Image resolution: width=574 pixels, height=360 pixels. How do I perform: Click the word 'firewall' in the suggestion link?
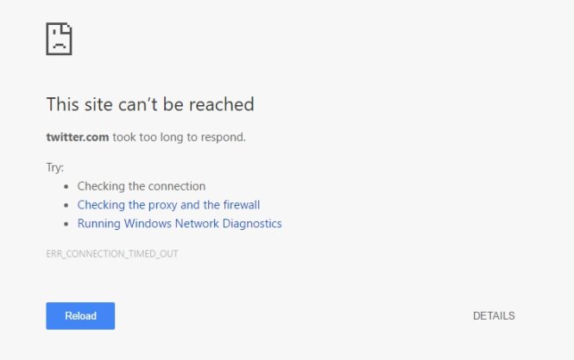tap(242, 205)
